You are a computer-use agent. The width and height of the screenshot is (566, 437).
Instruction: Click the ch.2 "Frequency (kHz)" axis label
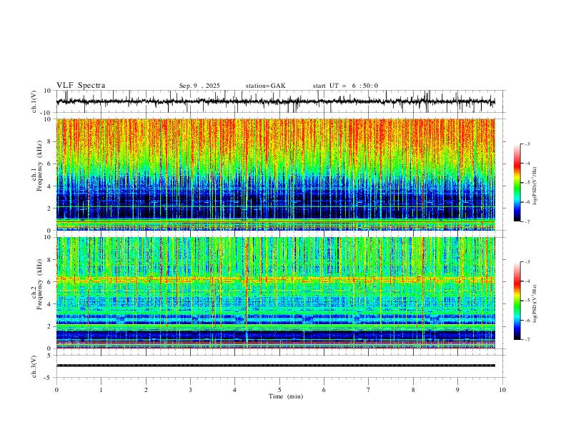39,284
